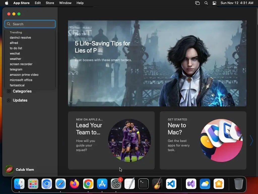258x194 pixels.
Task: Open GarageBand from the Dock
Action: coord(157,184)
